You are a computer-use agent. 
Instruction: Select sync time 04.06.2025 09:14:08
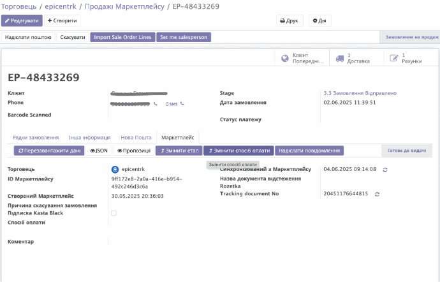click(349, 169)
